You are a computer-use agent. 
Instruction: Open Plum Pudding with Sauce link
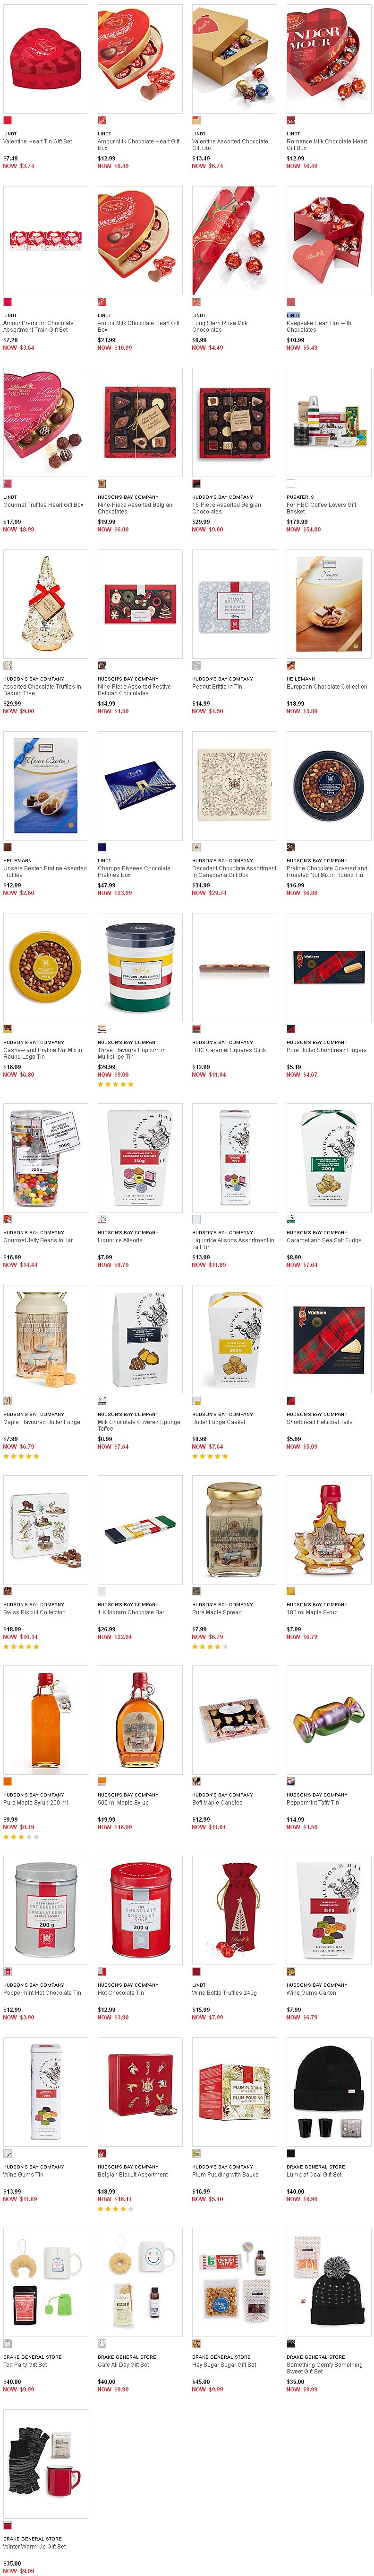pos(225,2174)
